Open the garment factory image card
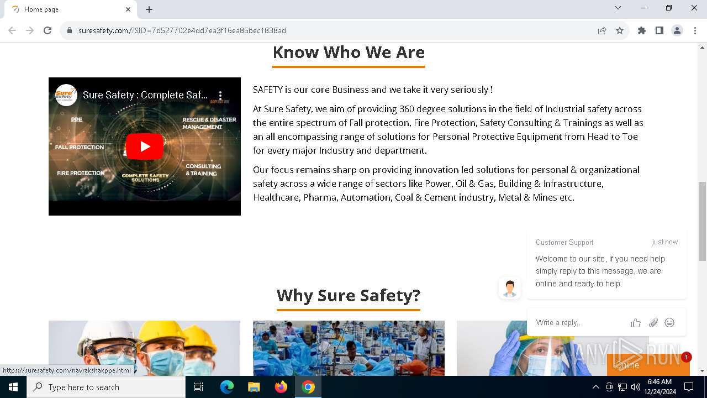Viewport: 707px width, 398px height. point(349,348)
